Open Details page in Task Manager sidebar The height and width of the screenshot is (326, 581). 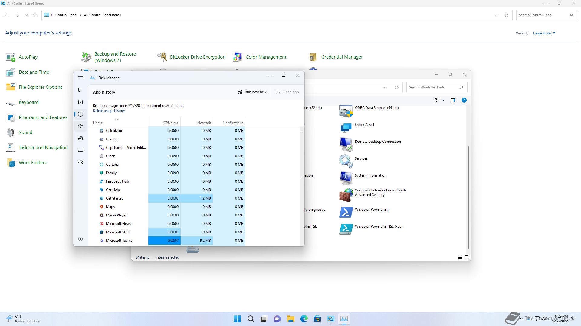coord(80,150)
